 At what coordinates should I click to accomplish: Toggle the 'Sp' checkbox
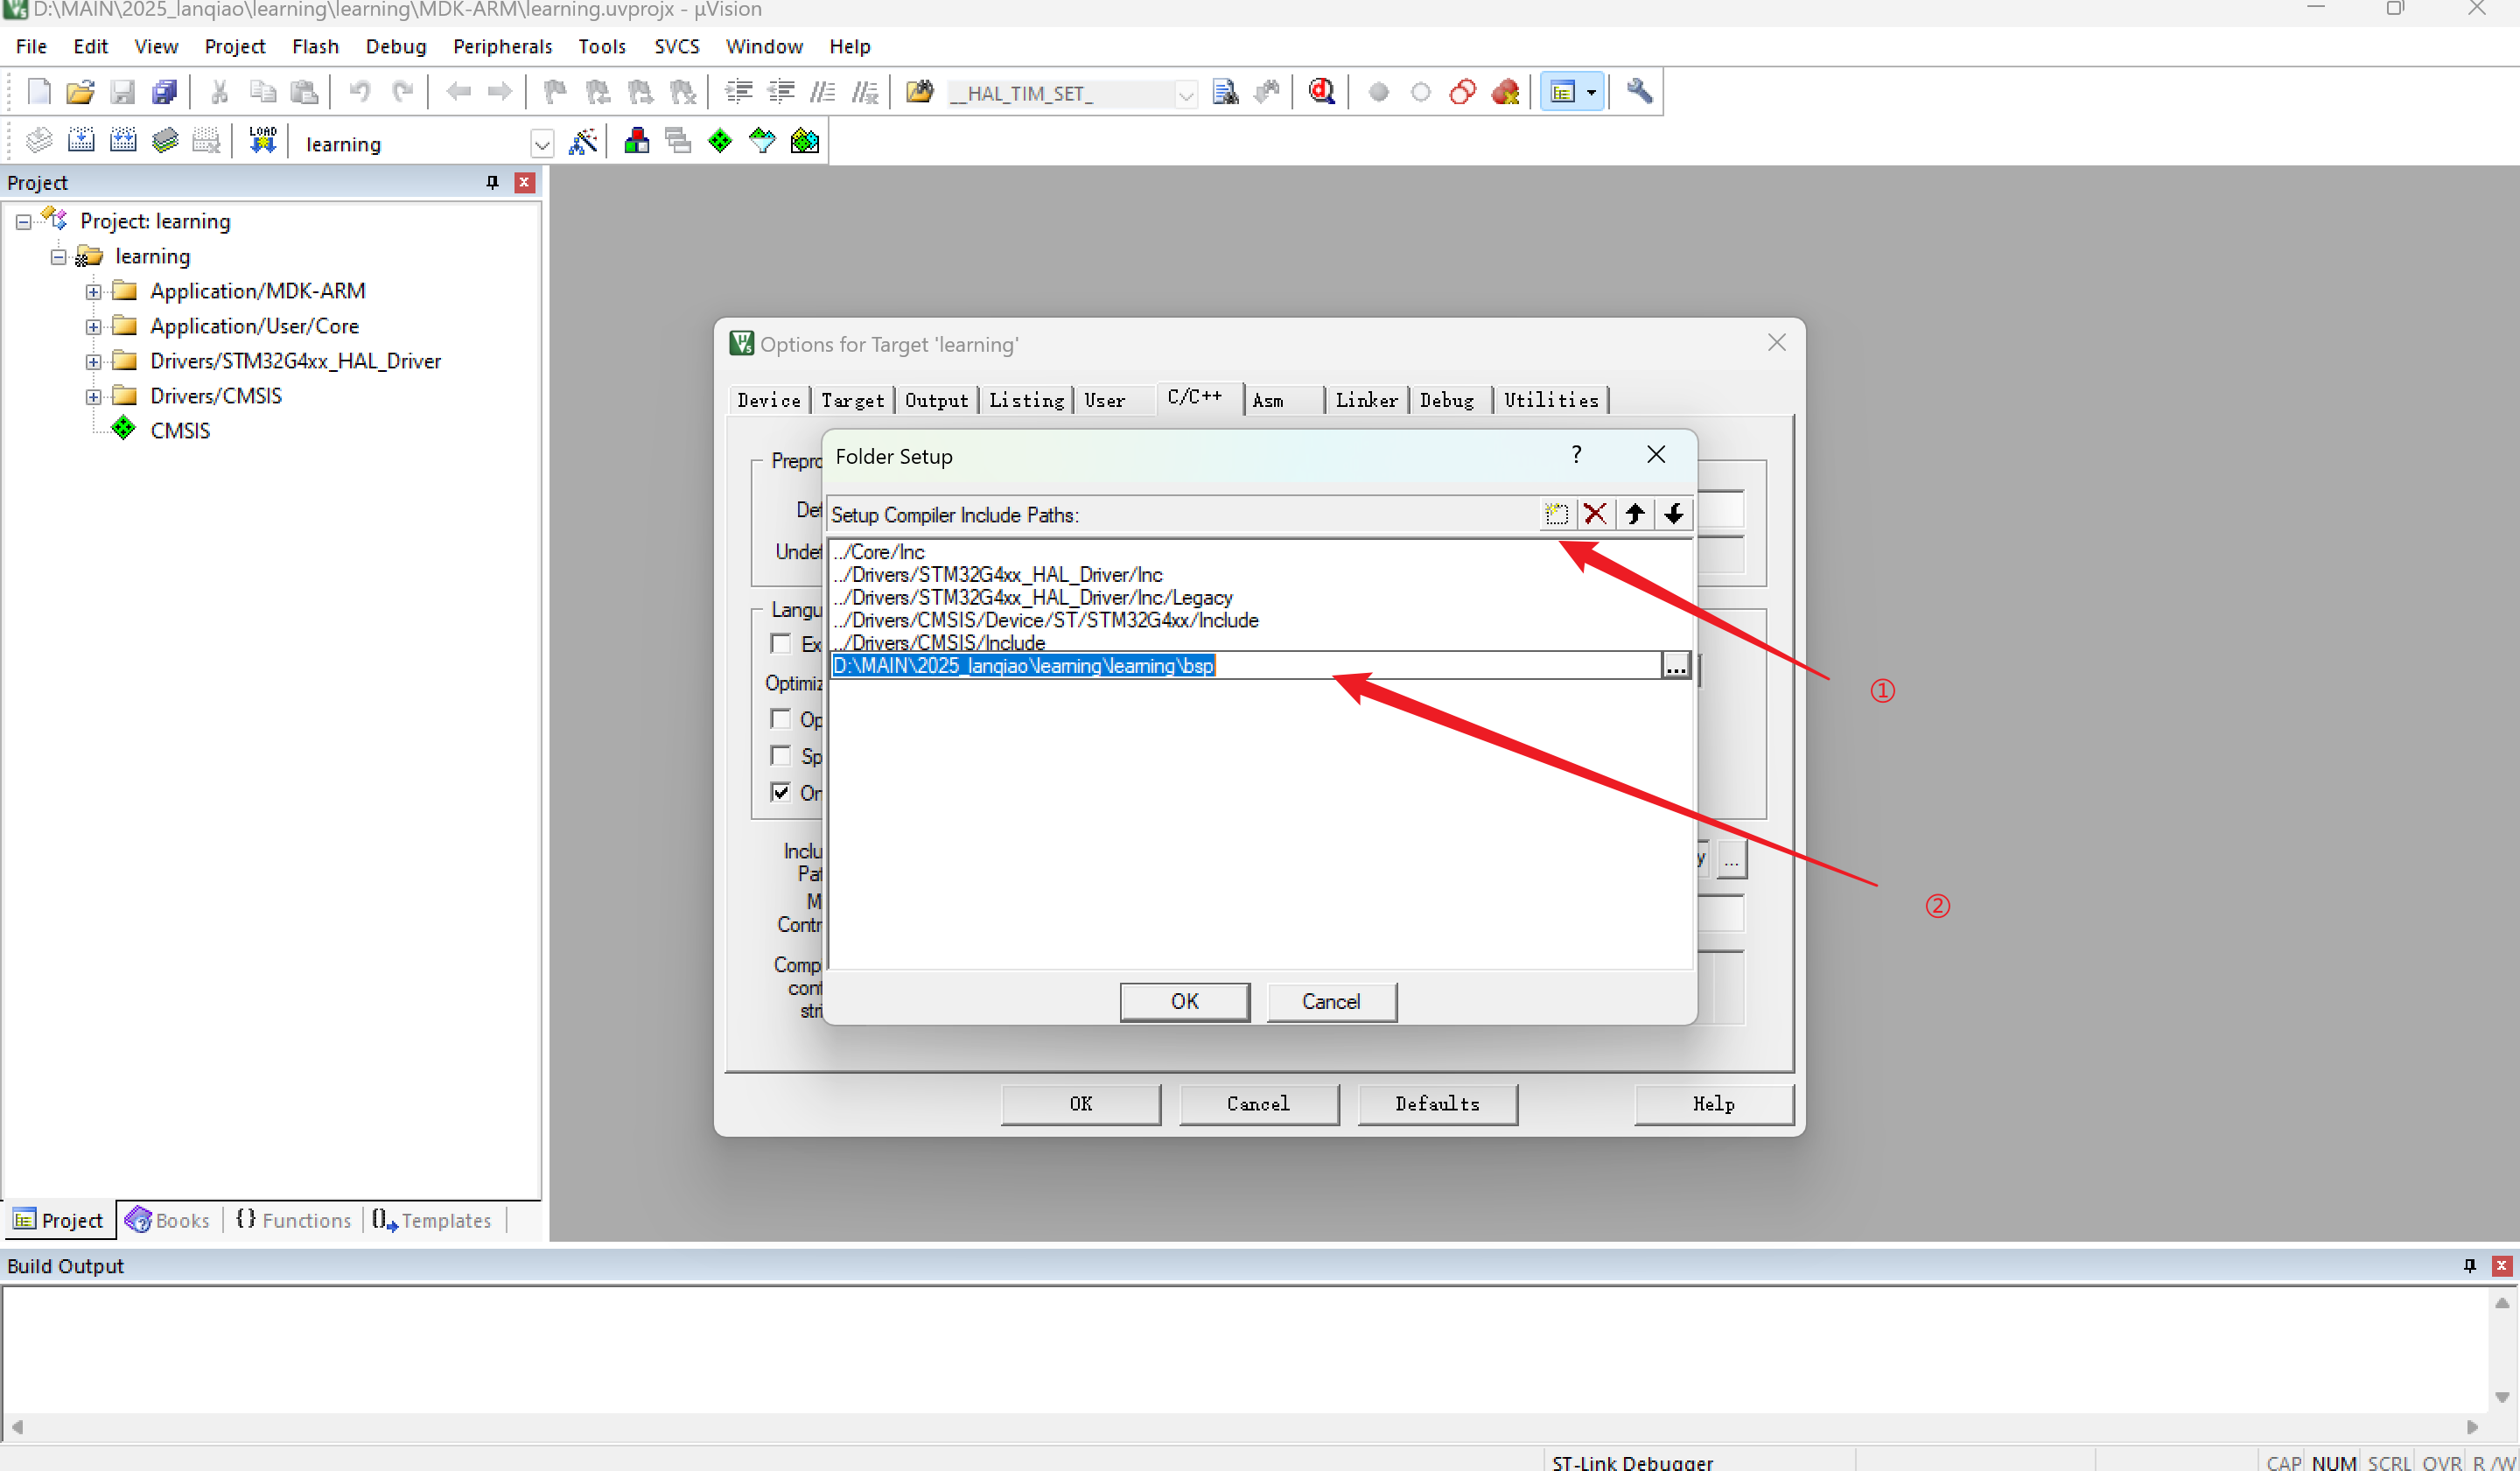point(781,755)
